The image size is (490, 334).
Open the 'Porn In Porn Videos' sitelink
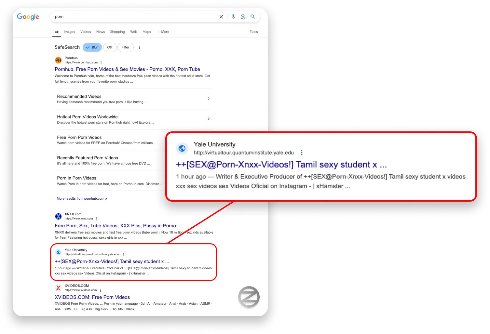click(x=77, y=178)
